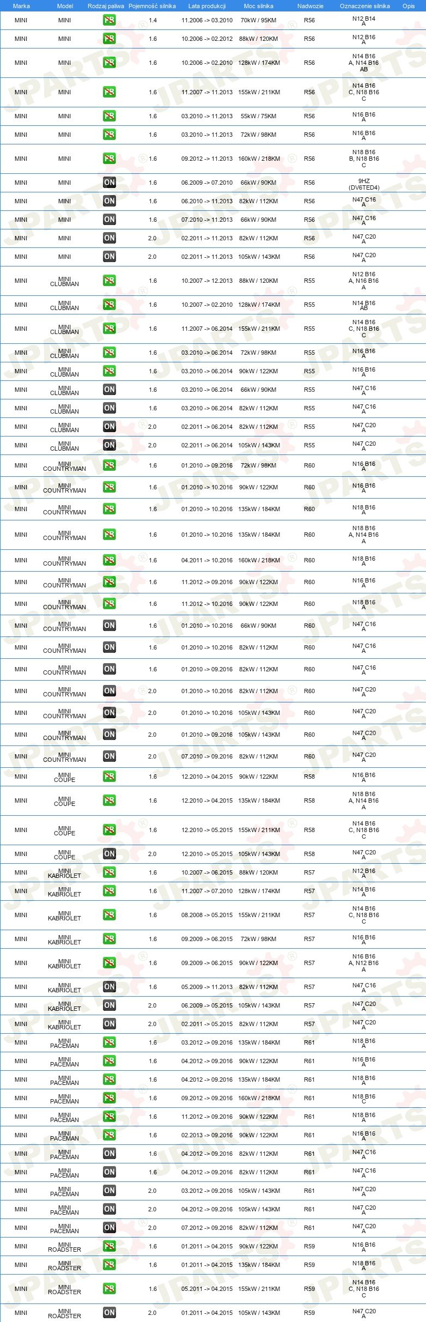The image size is (426, 1322).
Task: Click the petrol icon in Countryman 11.2012 -> 09.2016 row
Action: click(109, 582)
